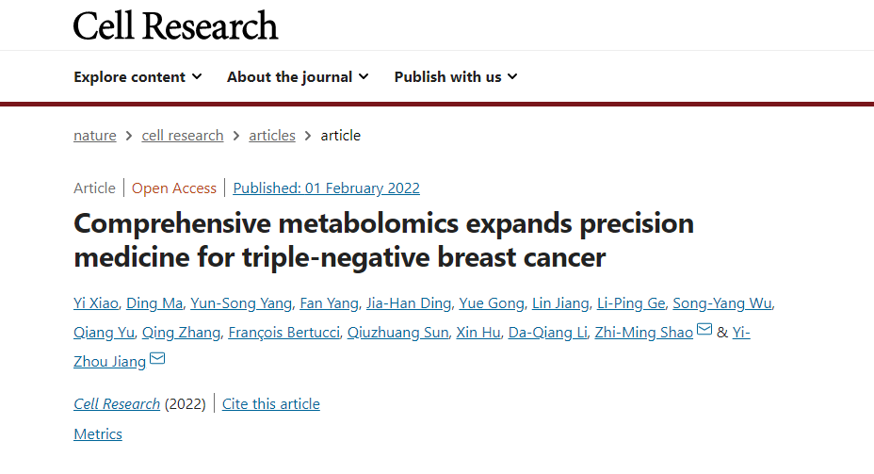The image size is (874, 474).
Task: Click author Qiuzhuang Sun
Action: [x=398, y=333]
